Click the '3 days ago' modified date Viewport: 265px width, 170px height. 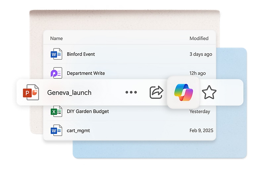coord(201,54)
